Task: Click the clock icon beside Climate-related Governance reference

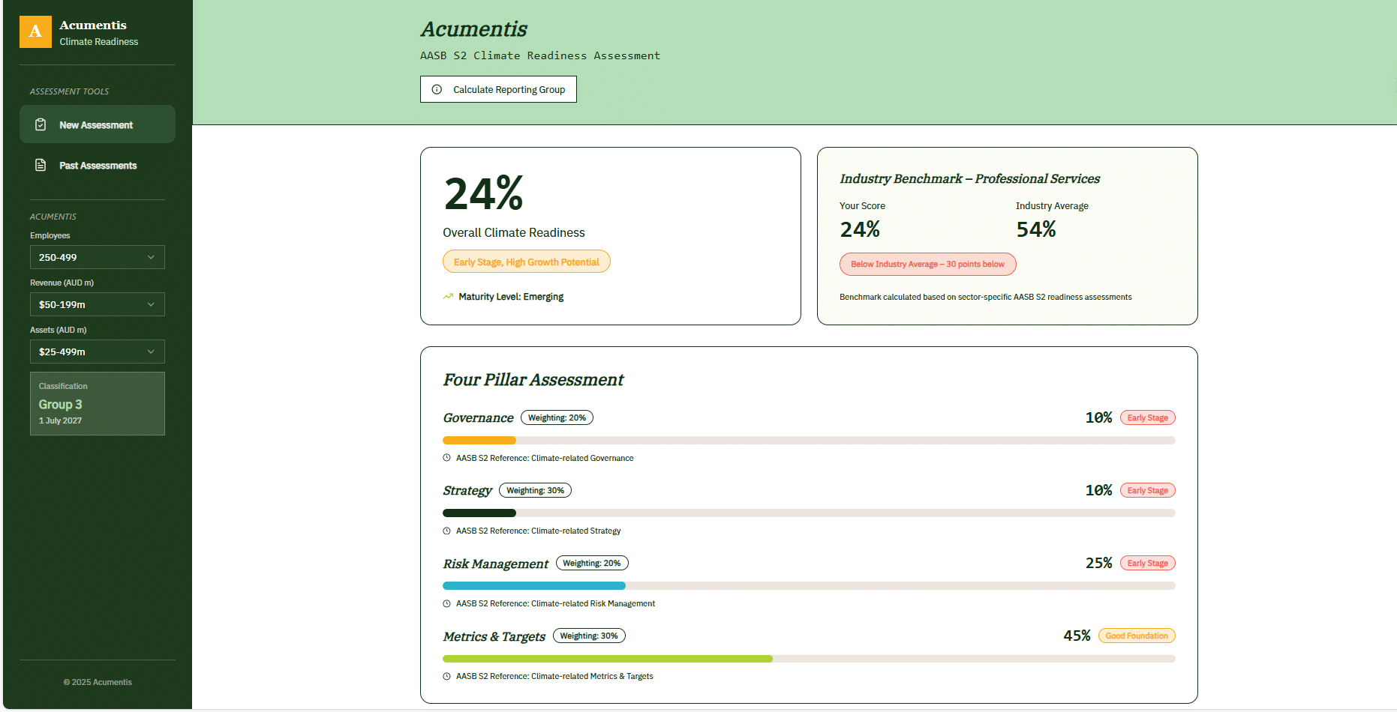Action: point(447,458)
